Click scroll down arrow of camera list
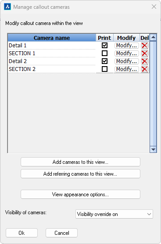This screenshot has height=244, width=161. (x=153, y=149)
